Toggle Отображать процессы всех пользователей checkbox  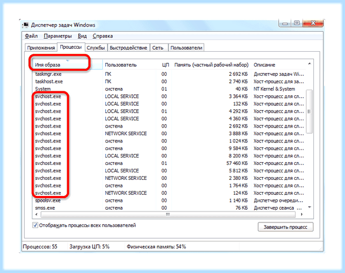[35, 225]
